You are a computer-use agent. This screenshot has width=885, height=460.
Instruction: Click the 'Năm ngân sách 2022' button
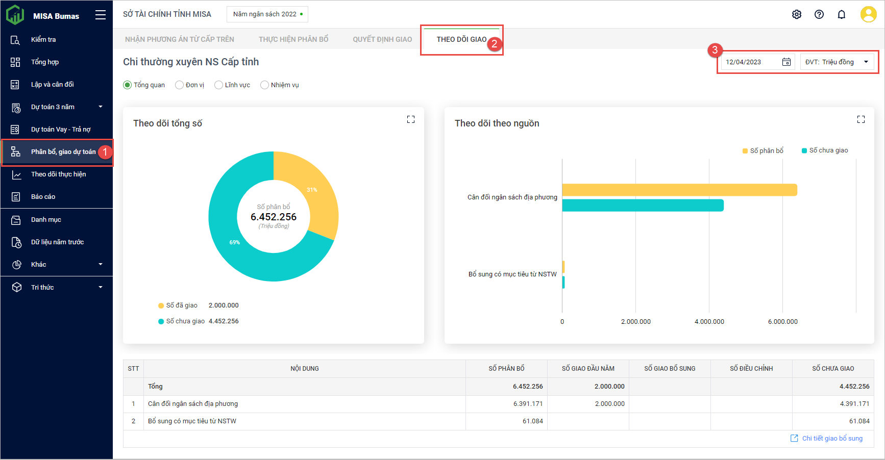coord(267,14)
